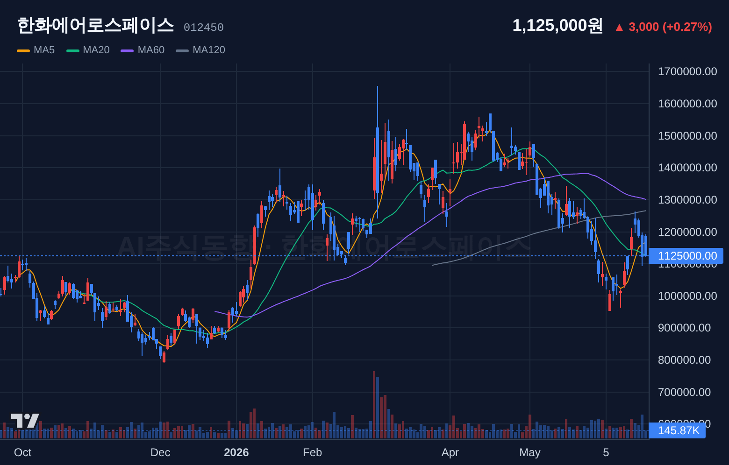The width and height of the screenshot is (729, 465).
Task: Click the 1400000.00 price axis label
Action: pyautogui.click(x=687, y=168)
